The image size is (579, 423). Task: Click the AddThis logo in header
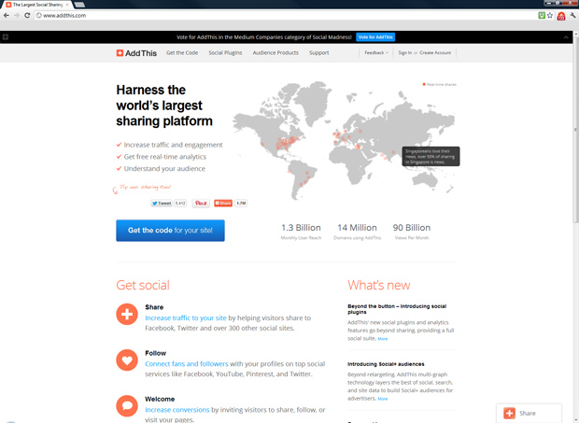tap(136, 53)
